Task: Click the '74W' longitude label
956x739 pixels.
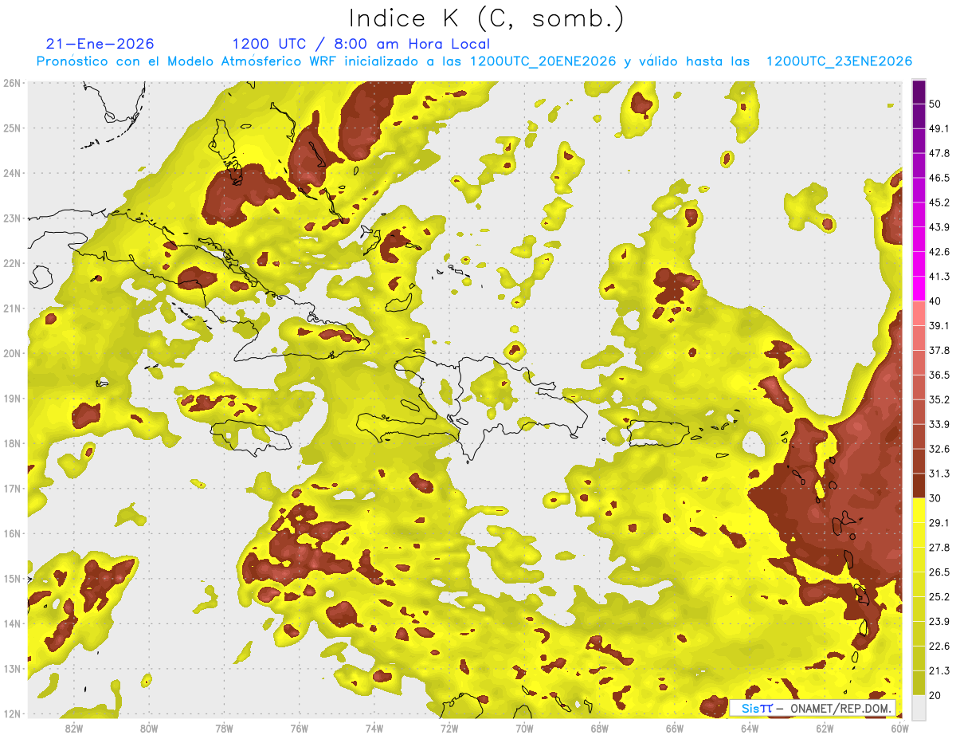Action: point(374,729)
